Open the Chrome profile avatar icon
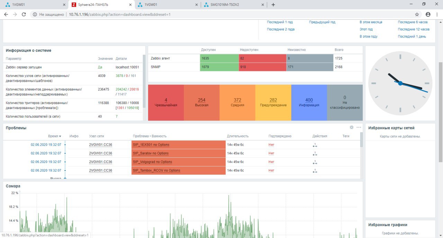This screenshot has height=238, width=443. [428, 15]
